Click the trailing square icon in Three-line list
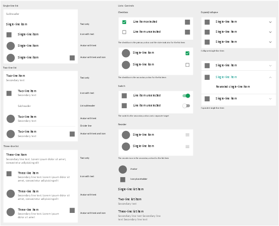This screenshot has height=226, width=279. pos(72,210)
